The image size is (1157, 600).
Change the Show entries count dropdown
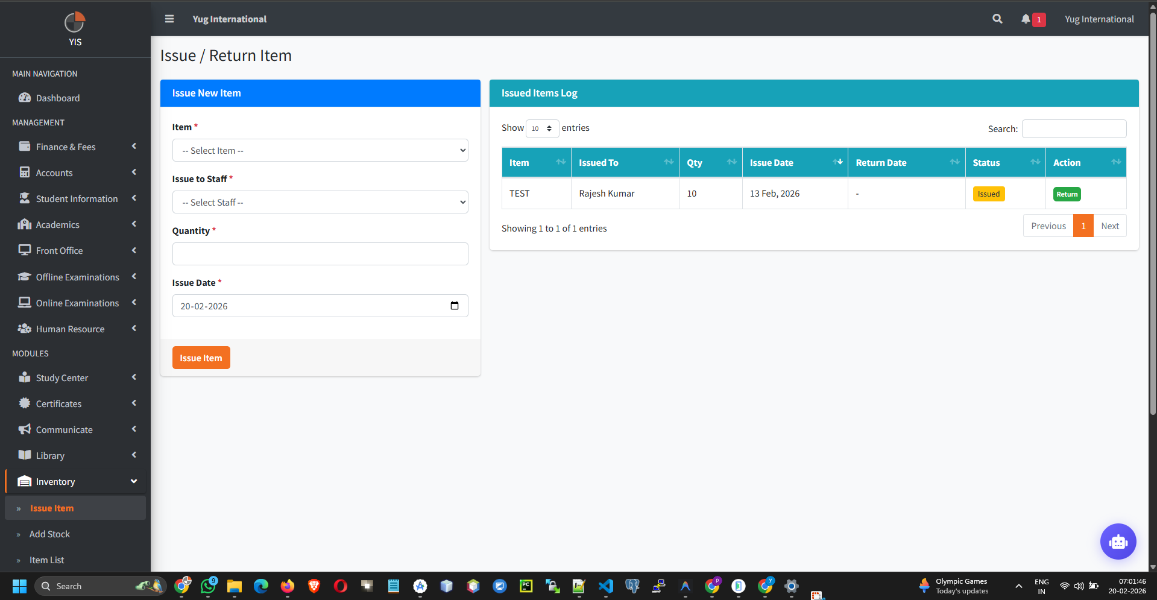click(541, 128)
